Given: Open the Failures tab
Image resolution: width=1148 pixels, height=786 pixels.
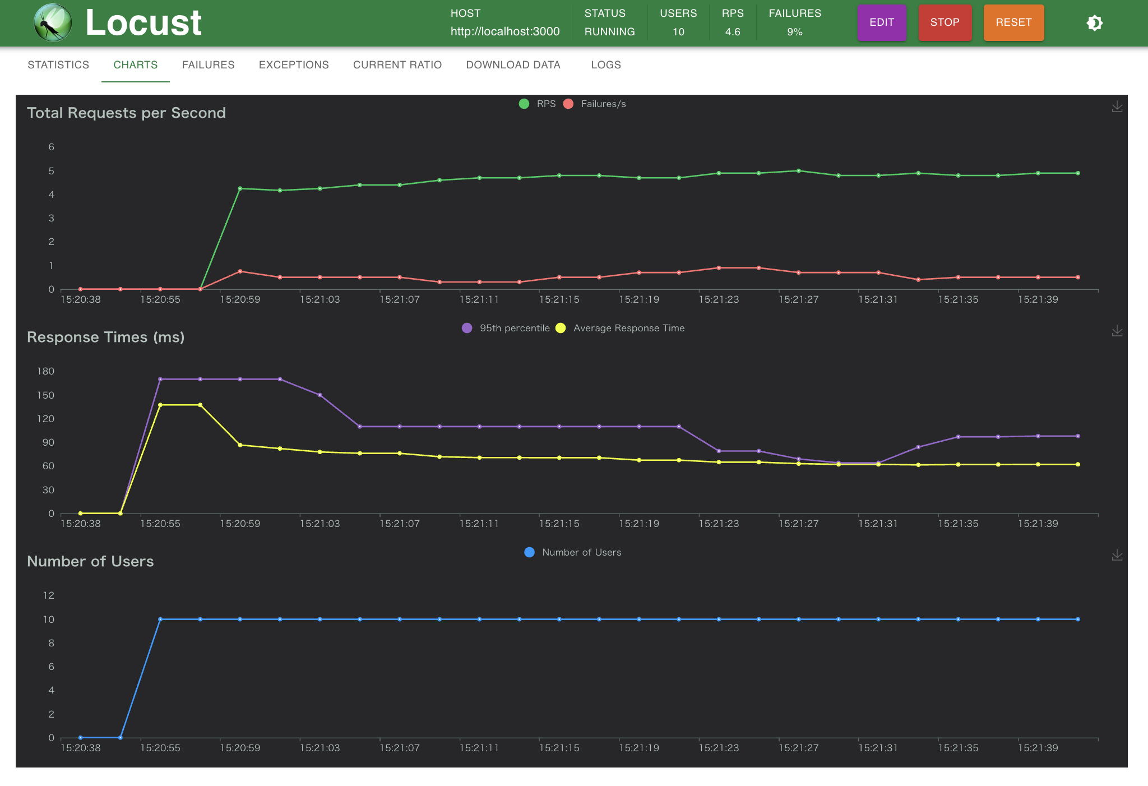Looking at the screenshot, I should coord(208,64).
